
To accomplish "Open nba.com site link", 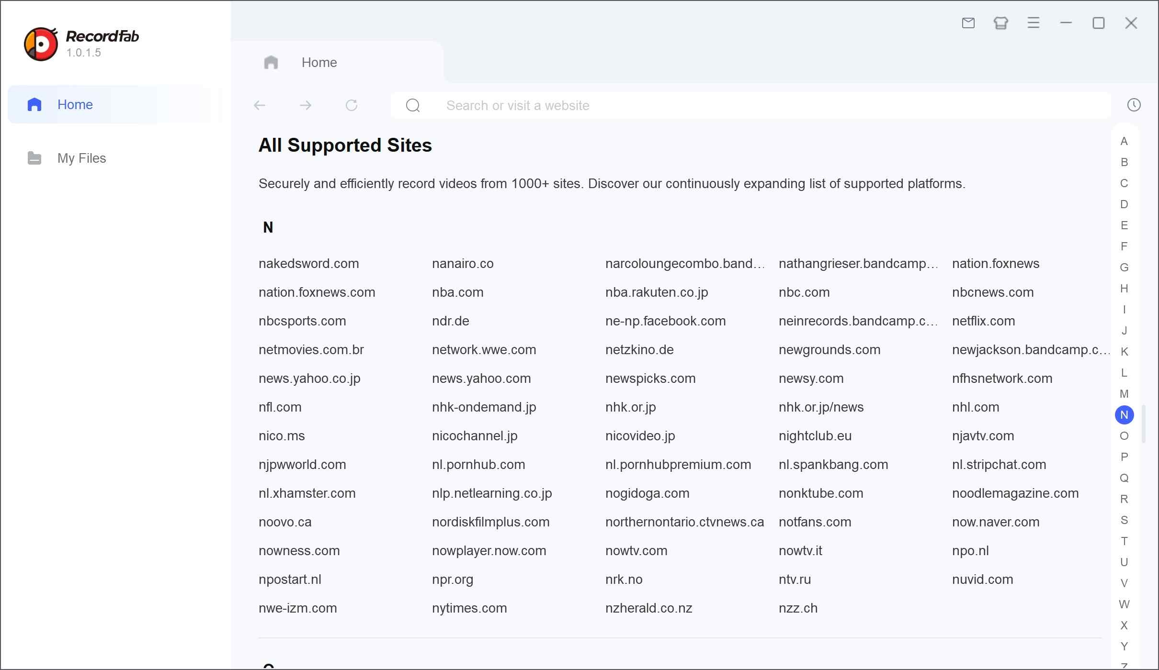I will 457,292.
